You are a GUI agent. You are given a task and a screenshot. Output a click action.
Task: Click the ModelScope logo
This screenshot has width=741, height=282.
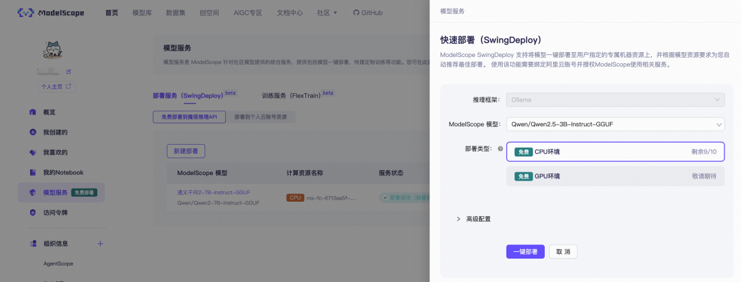[x=51, y=13]
